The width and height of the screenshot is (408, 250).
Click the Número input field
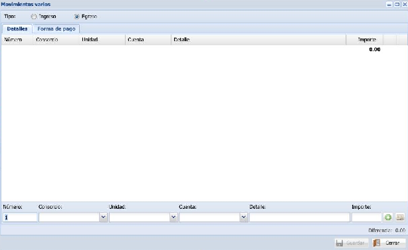(20, 217)
